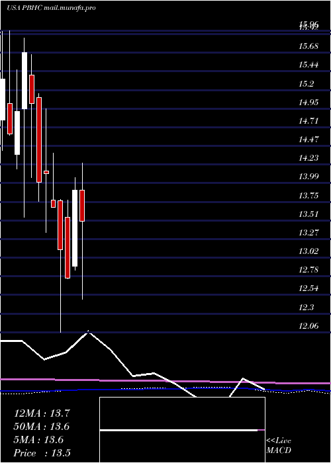Select the 14.71 price axis label

[308, 120]
